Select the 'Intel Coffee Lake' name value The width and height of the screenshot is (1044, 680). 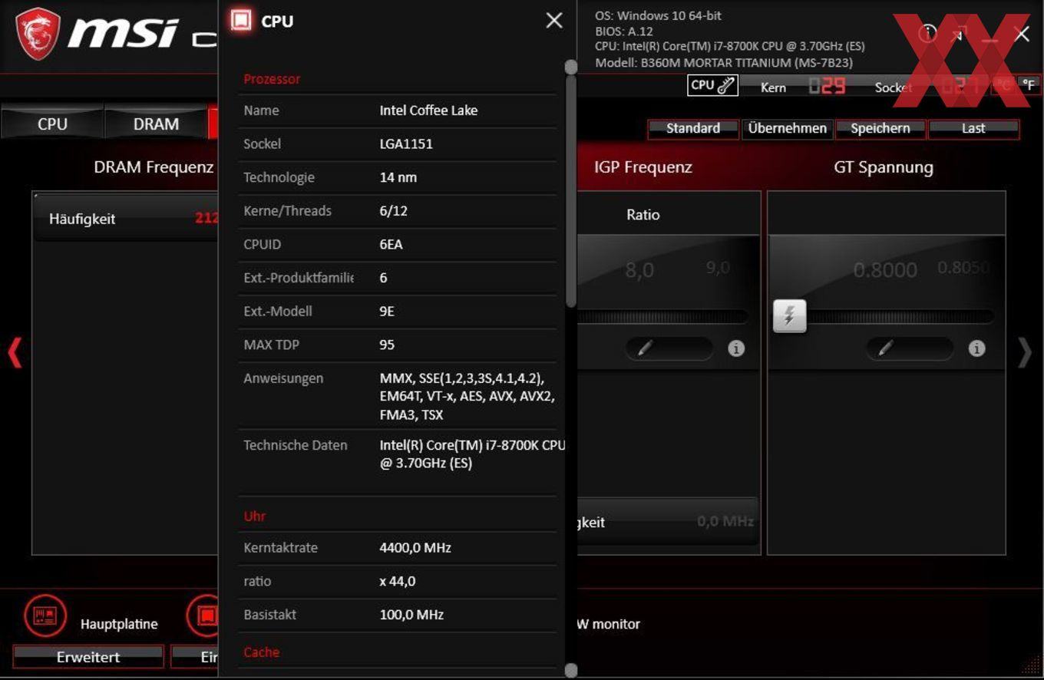click(x=428, y=111)
